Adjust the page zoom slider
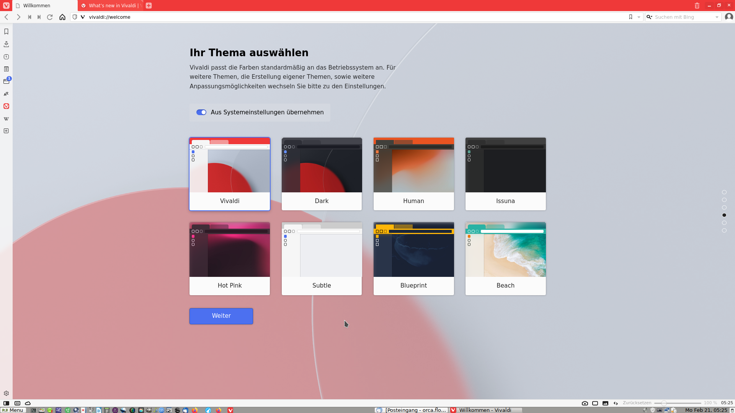The width and height of the screenshot is (735, 413). click(x=678, y=403)
